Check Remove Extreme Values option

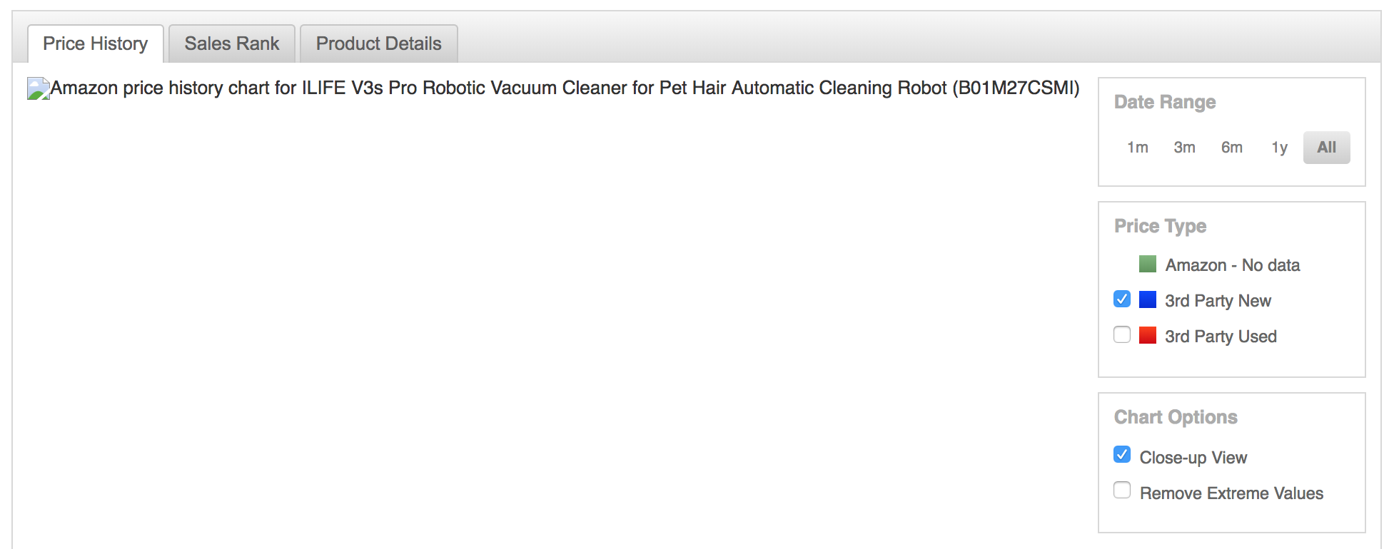1122,490
